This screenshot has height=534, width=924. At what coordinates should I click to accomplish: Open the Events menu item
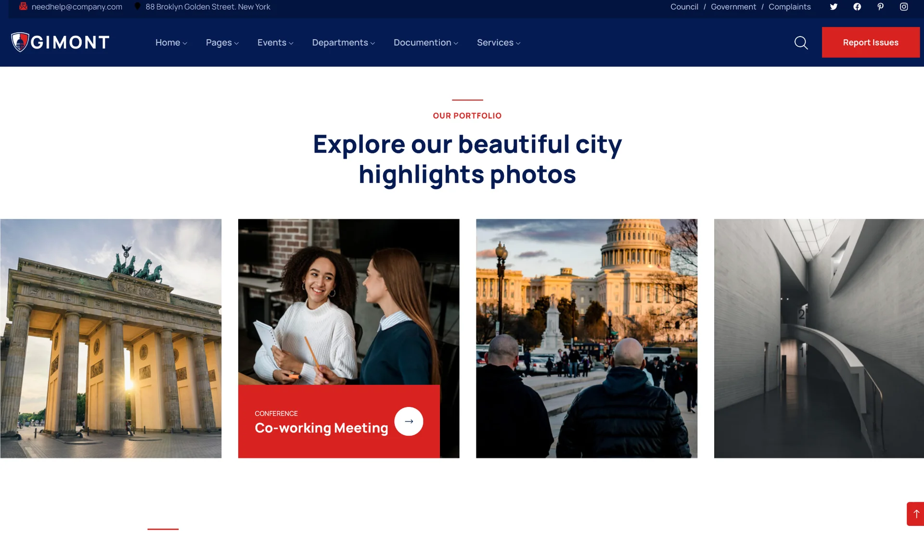coord(275,43)
